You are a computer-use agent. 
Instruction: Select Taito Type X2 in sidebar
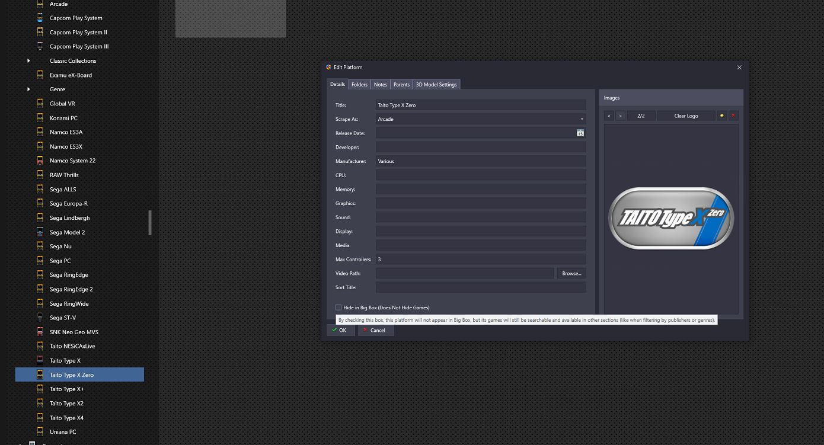[x=66, y=404]
